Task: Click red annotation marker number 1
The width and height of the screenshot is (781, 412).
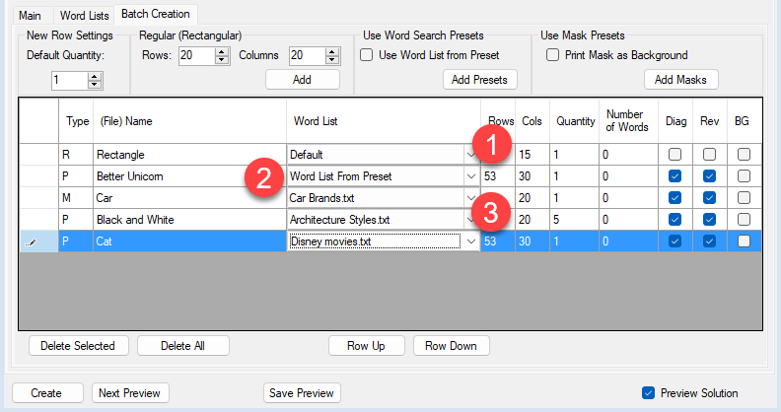Action: tap(489, 146)
